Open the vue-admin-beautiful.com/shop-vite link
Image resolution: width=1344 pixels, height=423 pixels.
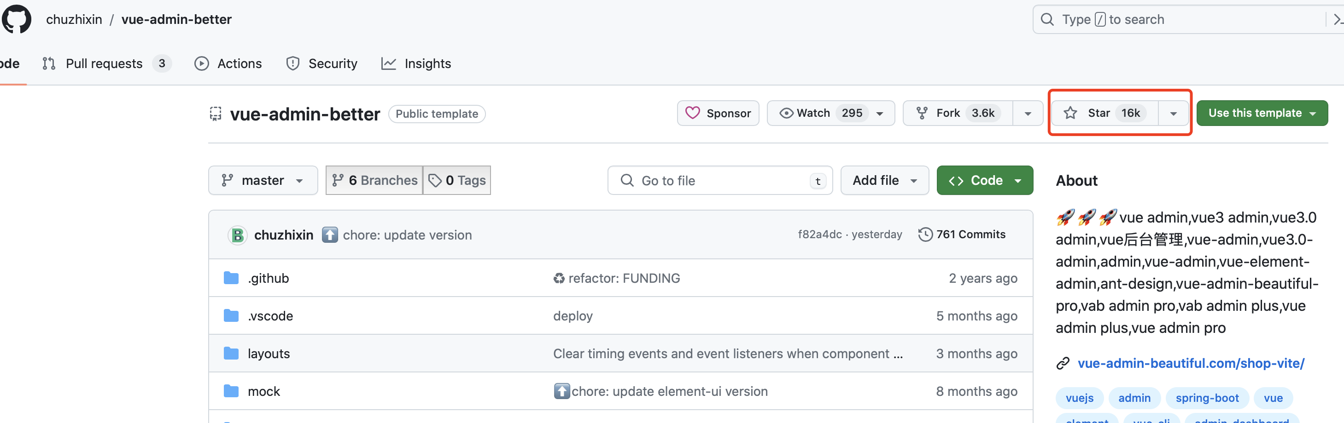[1191, 363]
